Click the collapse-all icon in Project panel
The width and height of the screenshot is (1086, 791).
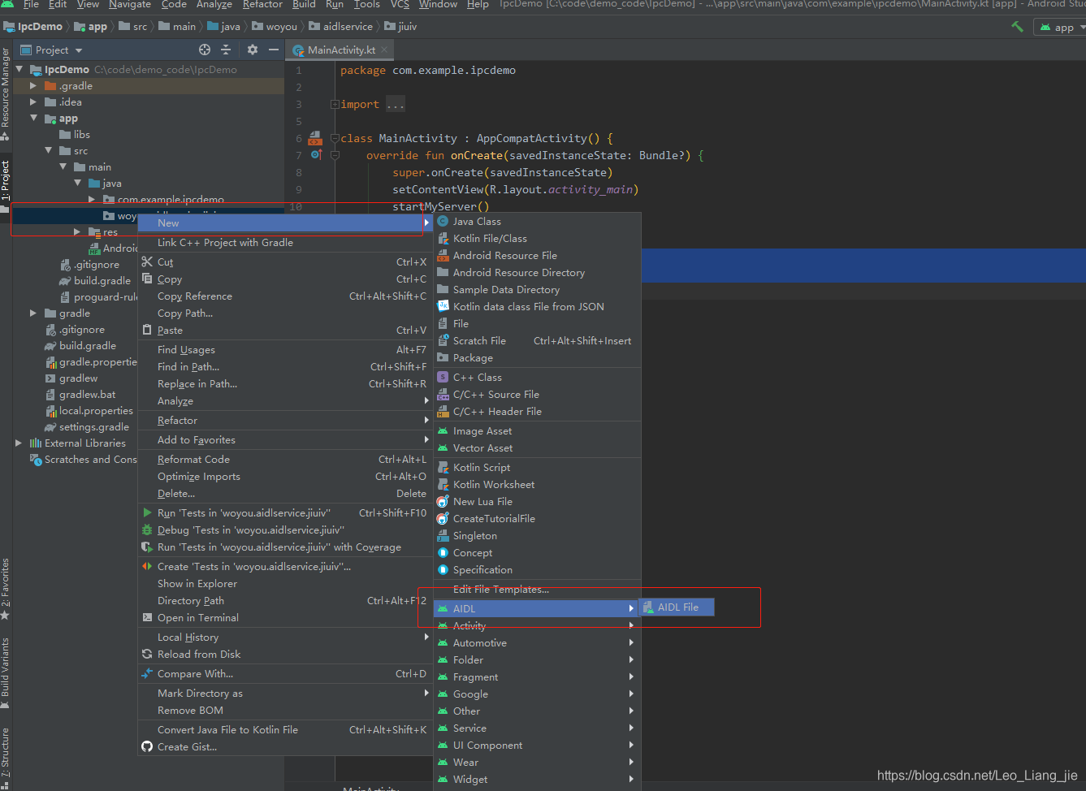coord(226,50)
